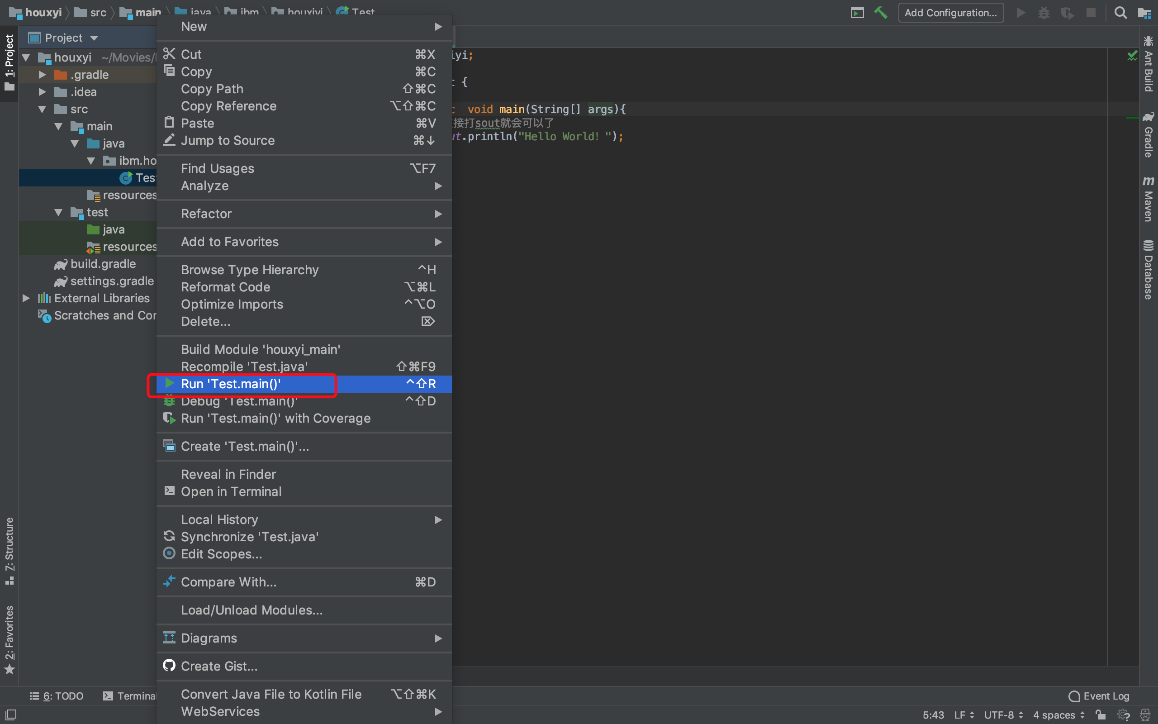Viewport: 1158px width, 724px height.
Task: Select build.gradle file in project tree
Action: coord(103,264)
